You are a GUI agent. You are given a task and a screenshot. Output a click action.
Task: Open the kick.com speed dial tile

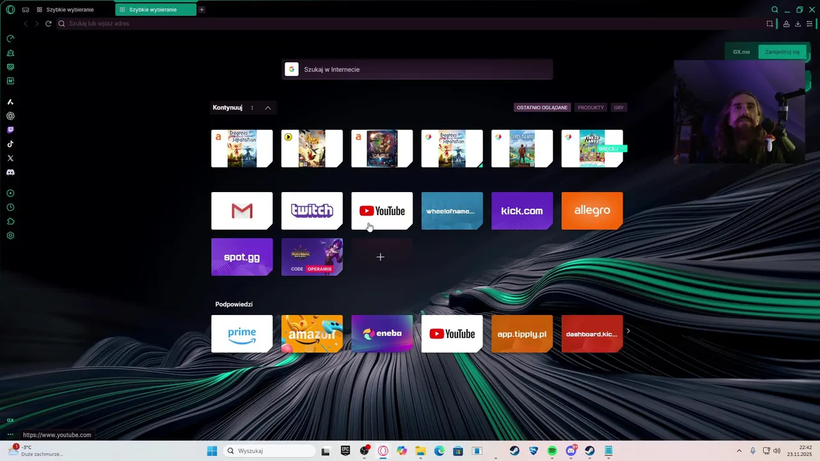tap(522, 211)
